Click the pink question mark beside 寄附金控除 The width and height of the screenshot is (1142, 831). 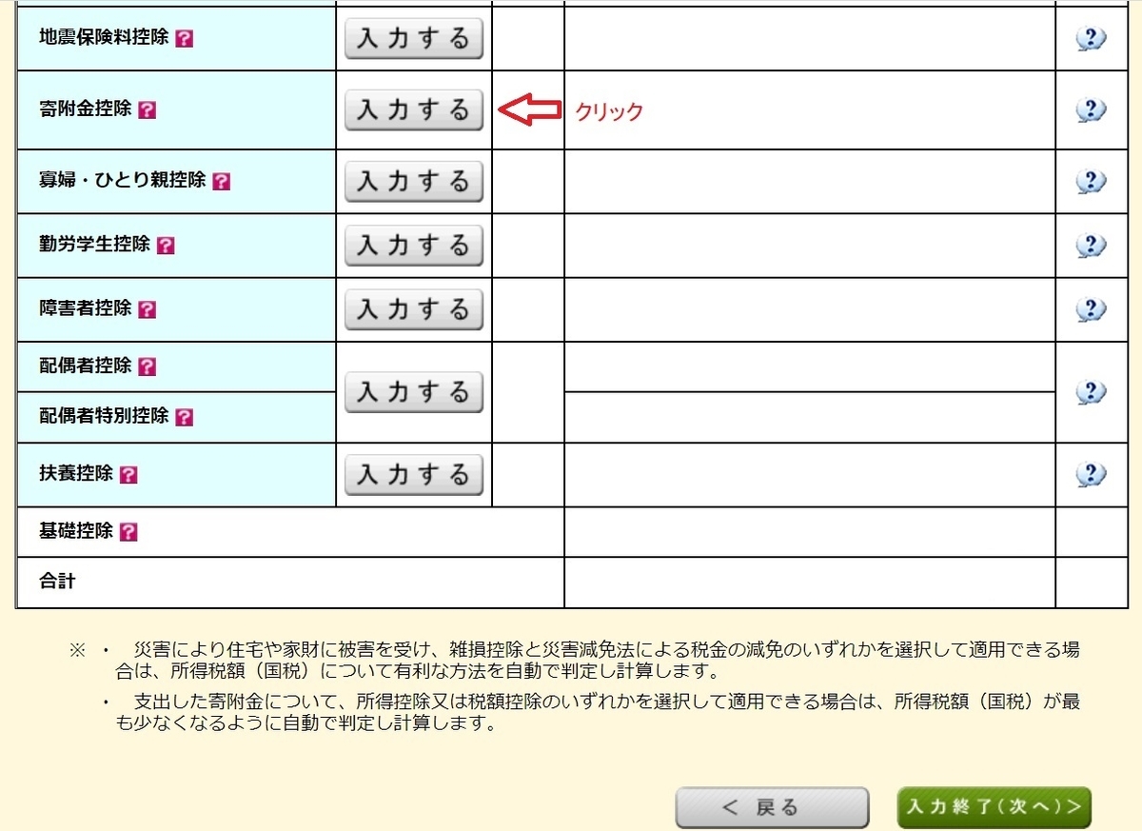click(x=146, y=109)
